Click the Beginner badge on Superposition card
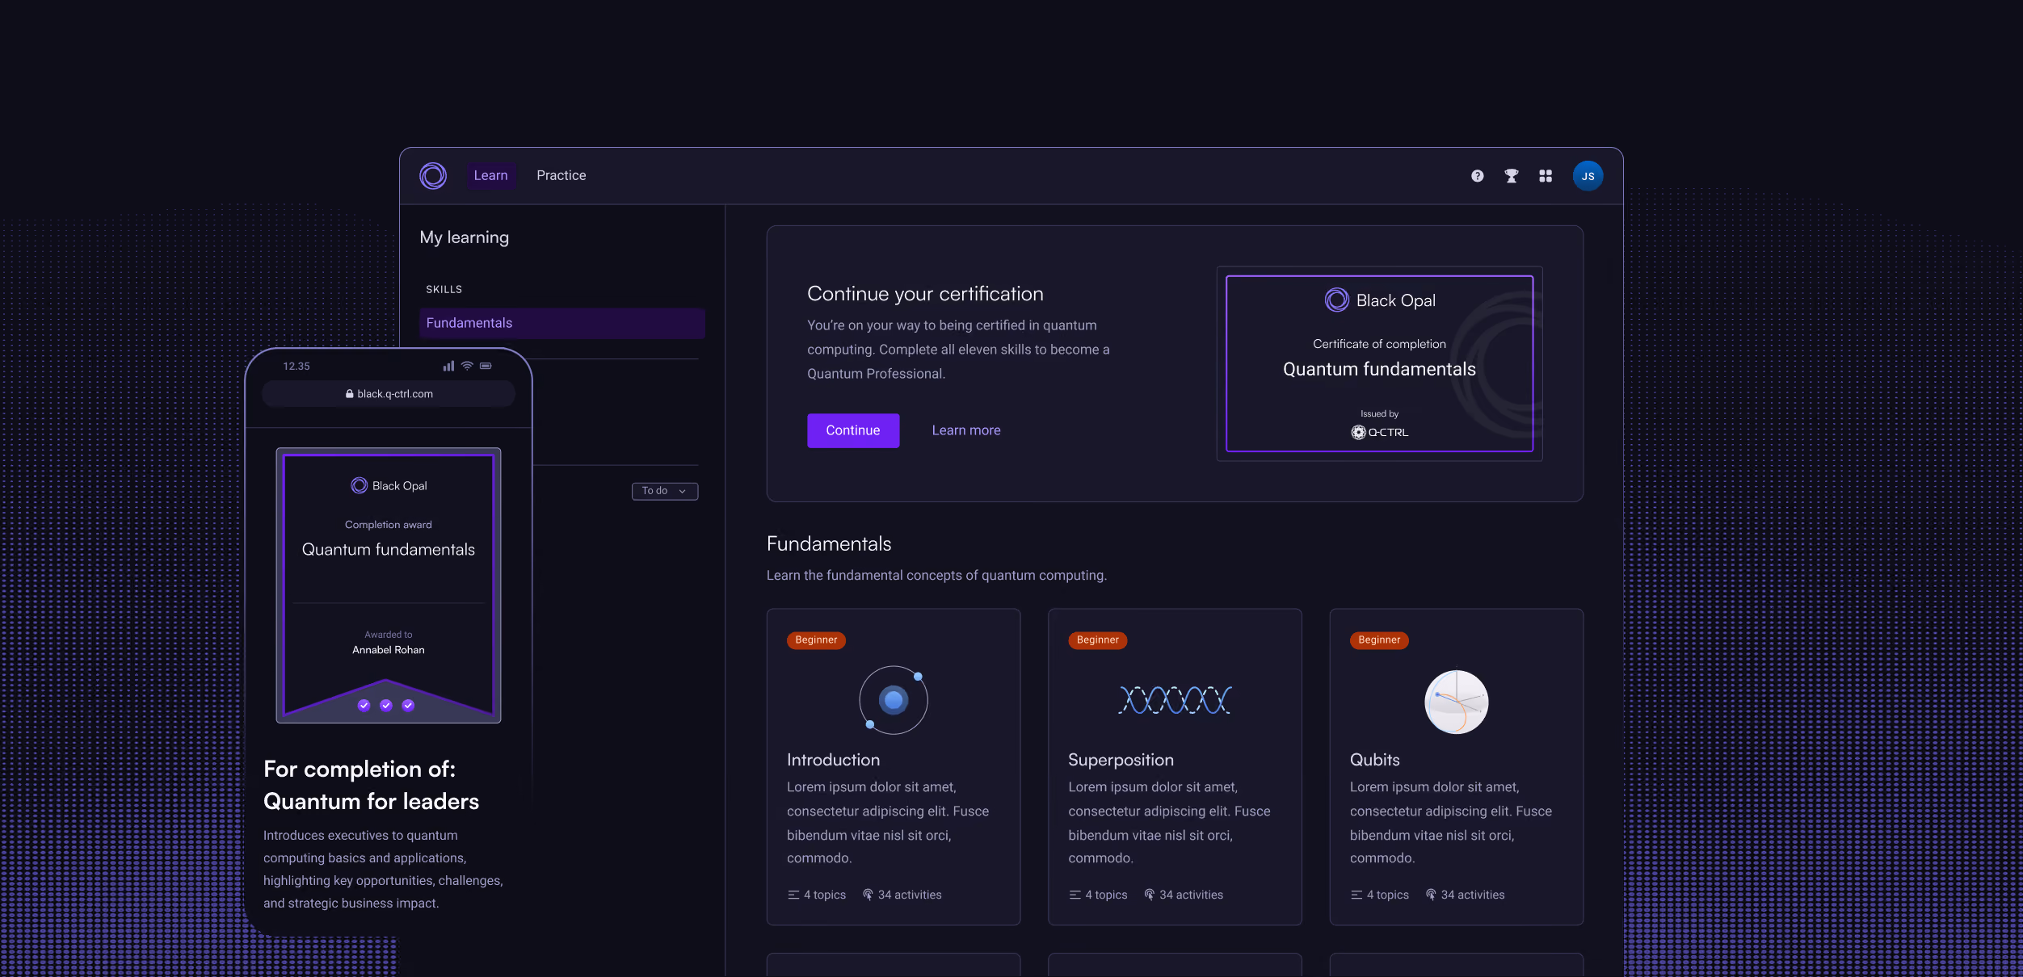This screenshot has width=2023, height=977. [1097, 639]
